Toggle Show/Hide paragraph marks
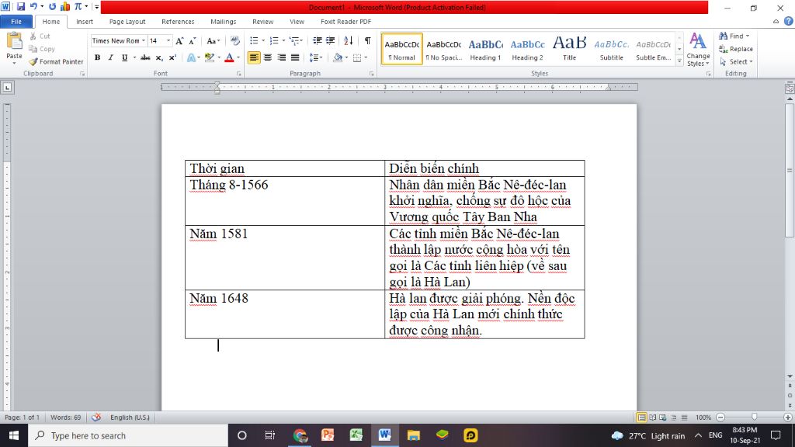This screenshot has width=795, height=447. pos(367,40)
